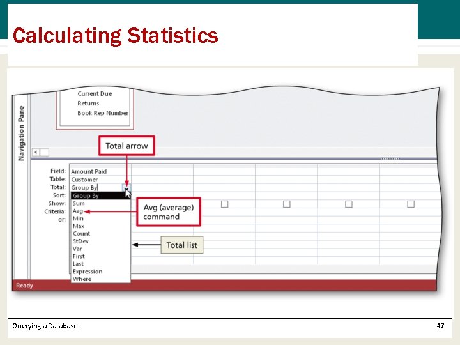Click the Total: row label
The height and width of the screenshot is (345, 460).
[57, 187]
